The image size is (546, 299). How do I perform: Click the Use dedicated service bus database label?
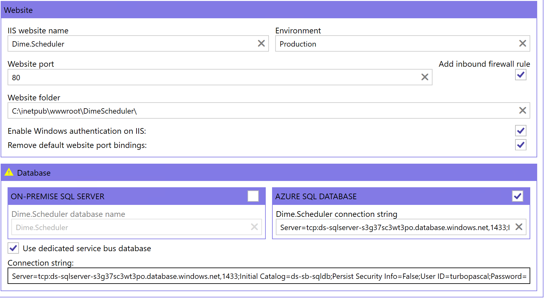tap(87, 248)
